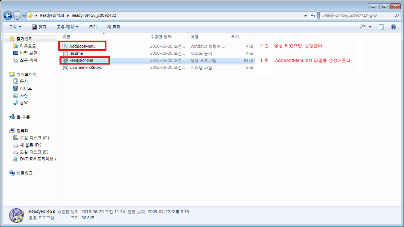This screenshot has height=227, width=404.
Task: Click the music note icon beside 음악
Action: [15, 103]
